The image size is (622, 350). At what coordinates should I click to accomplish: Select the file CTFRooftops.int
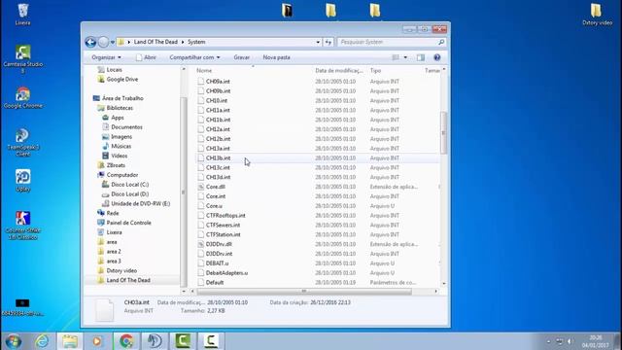pyautogui.click(x=225, y=216)
